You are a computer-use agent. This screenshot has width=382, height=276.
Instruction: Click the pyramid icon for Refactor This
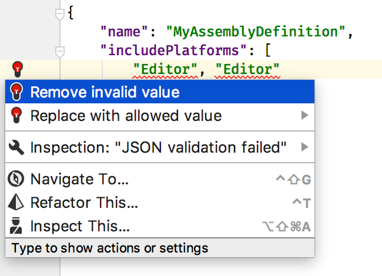click(x=16, y=202)
